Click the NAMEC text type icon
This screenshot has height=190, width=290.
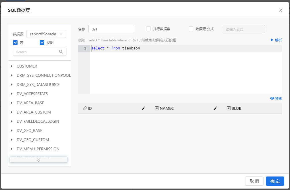pos(157,108)
